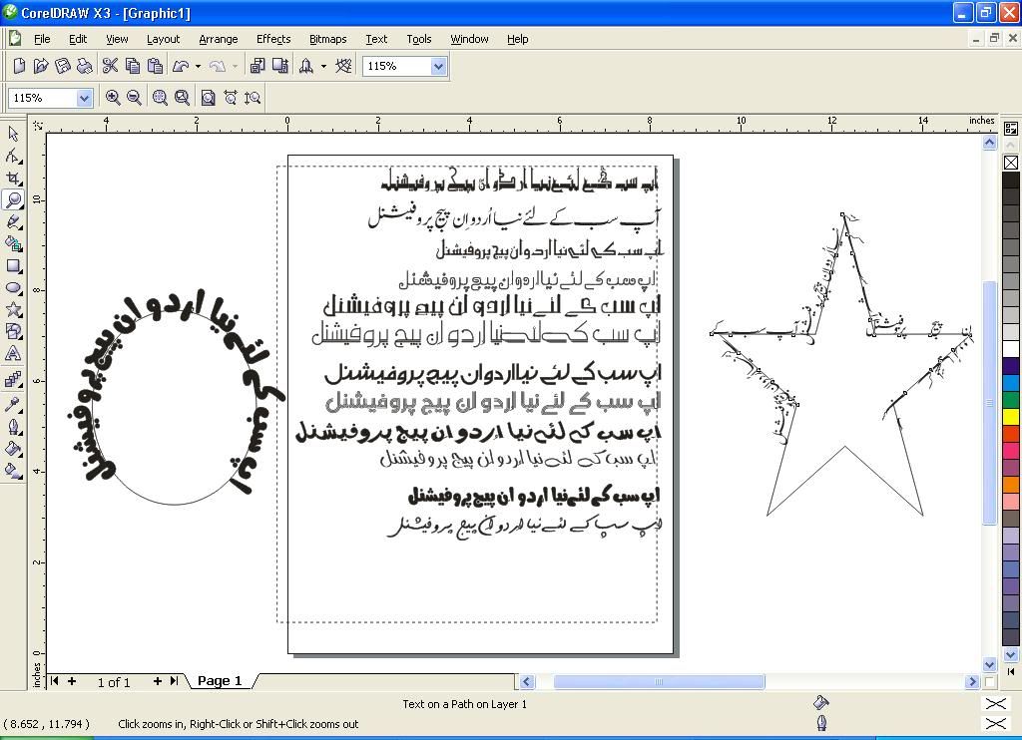Viewport: 1022px width, 740px height.
Task: Click the Open file icon
Action: click(41, 66)
